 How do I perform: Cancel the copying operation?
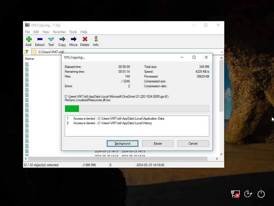click(193, 144)
